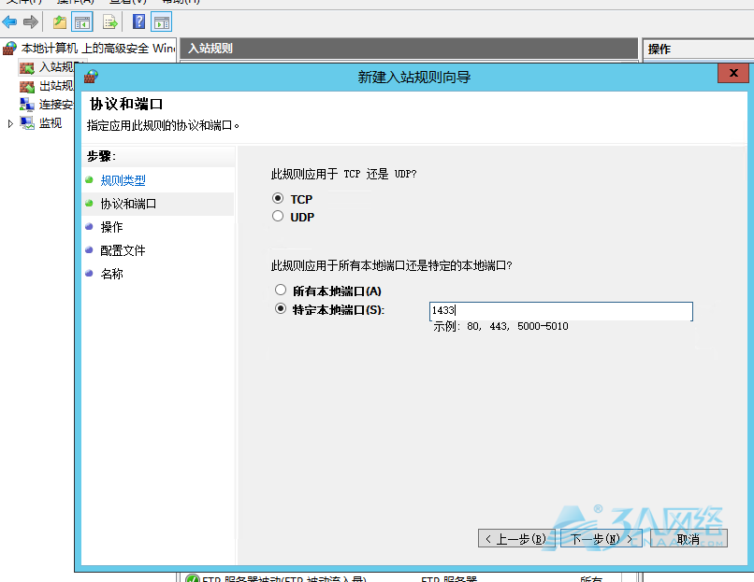Click the 上一步 (Back) button
The image size is (754, 582).
(517, 539)
